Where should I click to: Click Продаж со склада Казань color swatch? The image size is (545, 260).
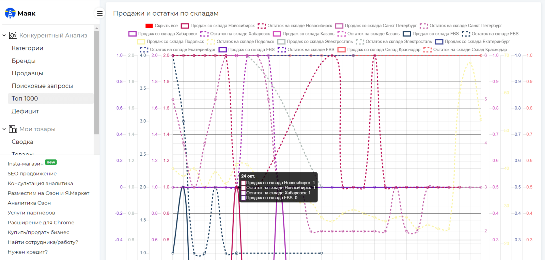pos(277,34)
